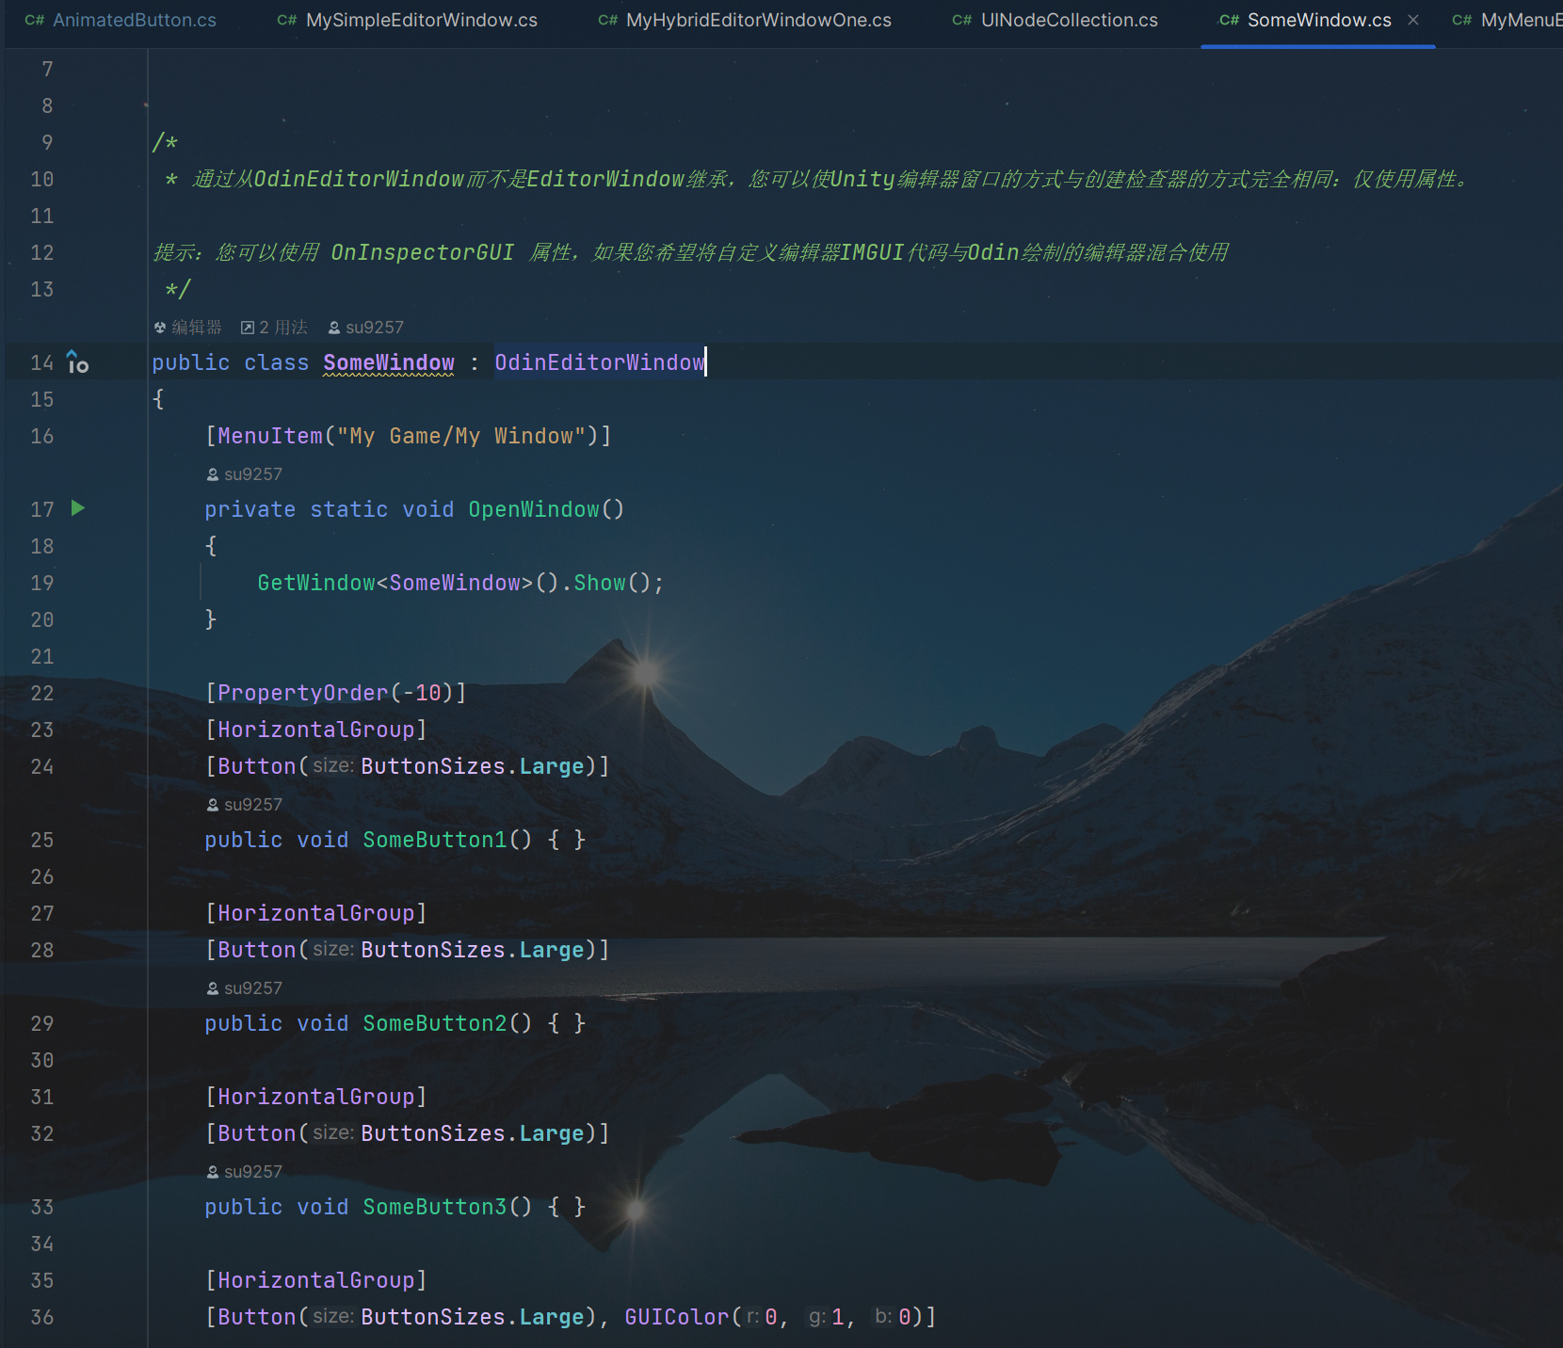Image resolution: width=1563 pixels, height=1348 pixels.
Task: Click the PropertyOrder attribute on line 22
Action: pyautogui.click(x=302, y=693)
